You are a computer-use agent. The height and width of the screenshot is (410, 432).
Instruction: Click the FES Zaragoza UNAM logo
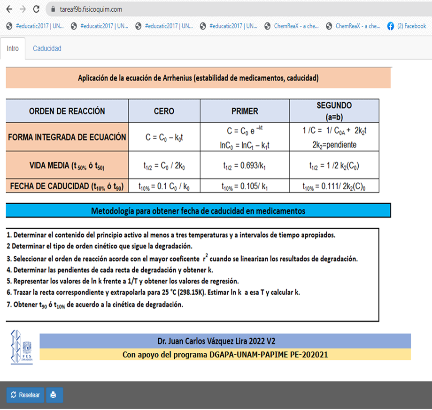point(22,347)
